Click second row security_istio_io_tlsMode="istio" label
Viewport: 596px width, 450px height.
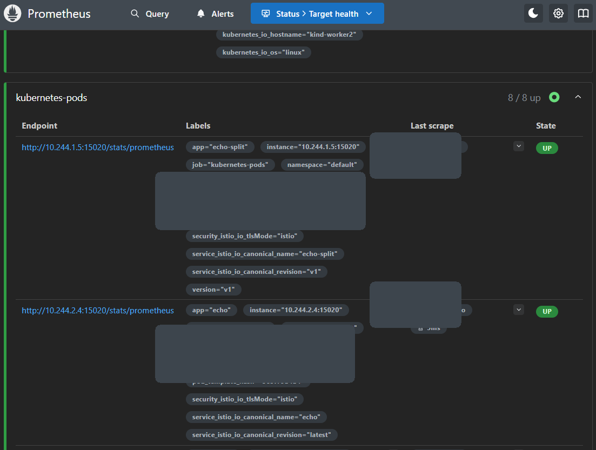(x=244, y=399)
